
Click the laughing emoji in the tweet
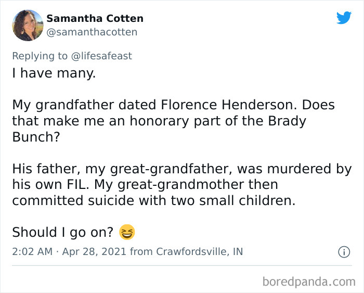[126, 232]
